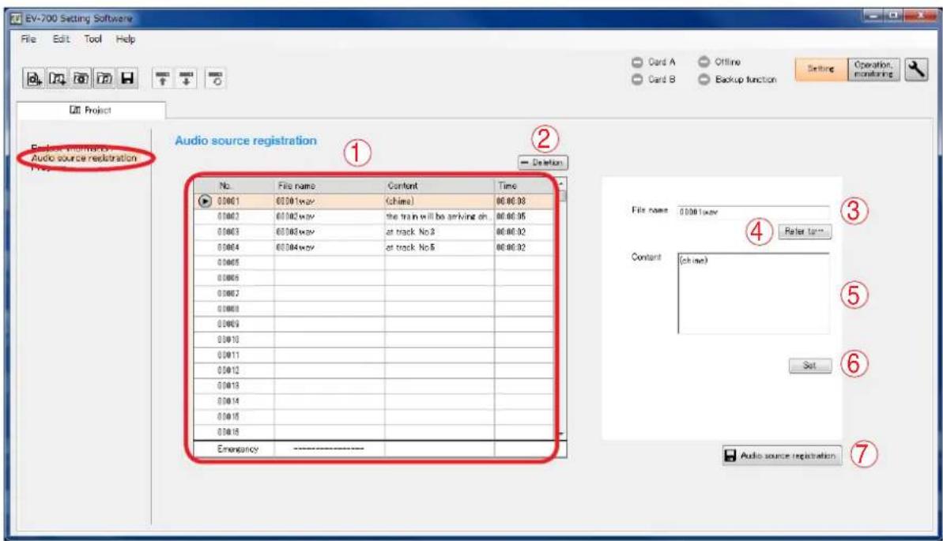Select empty row 00005
The image size is (943, 541).
click(x=374, y=263)
